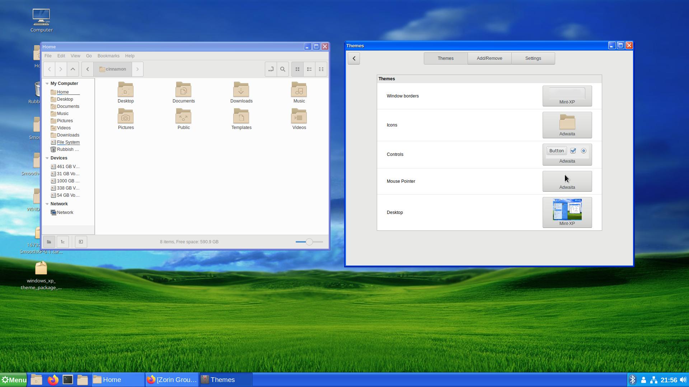The image size is (689, 387).
Task: Toggle location entry in file manager toolbar
Action: (x=271, y=69)
